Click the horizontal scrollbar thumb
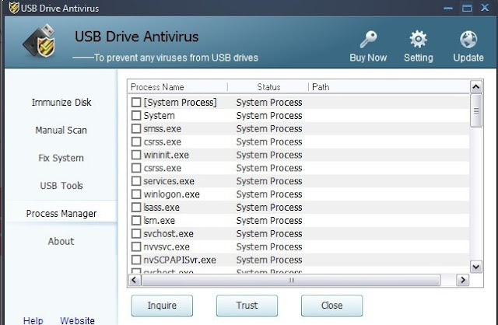This screenshot has width=498, height=325. coord(291,280)
